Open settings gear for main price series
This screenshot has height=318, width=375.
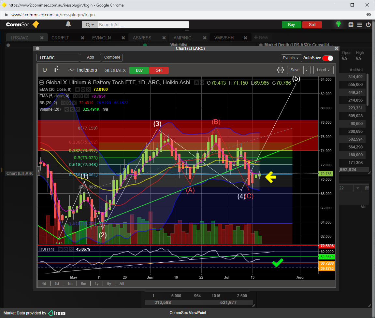(202, 83)
